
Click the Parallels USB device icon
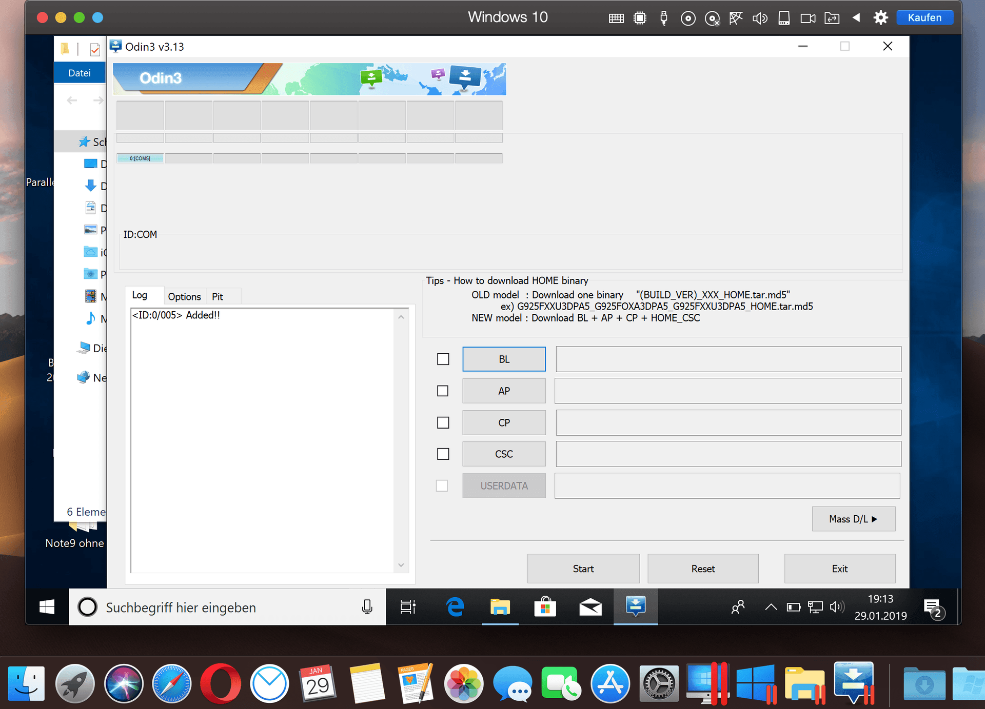point(664,18)
